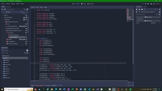Screen dimensions: 162x91
Task: Collapse the NavigationMeshTerrain node
Action: [6, 31]
